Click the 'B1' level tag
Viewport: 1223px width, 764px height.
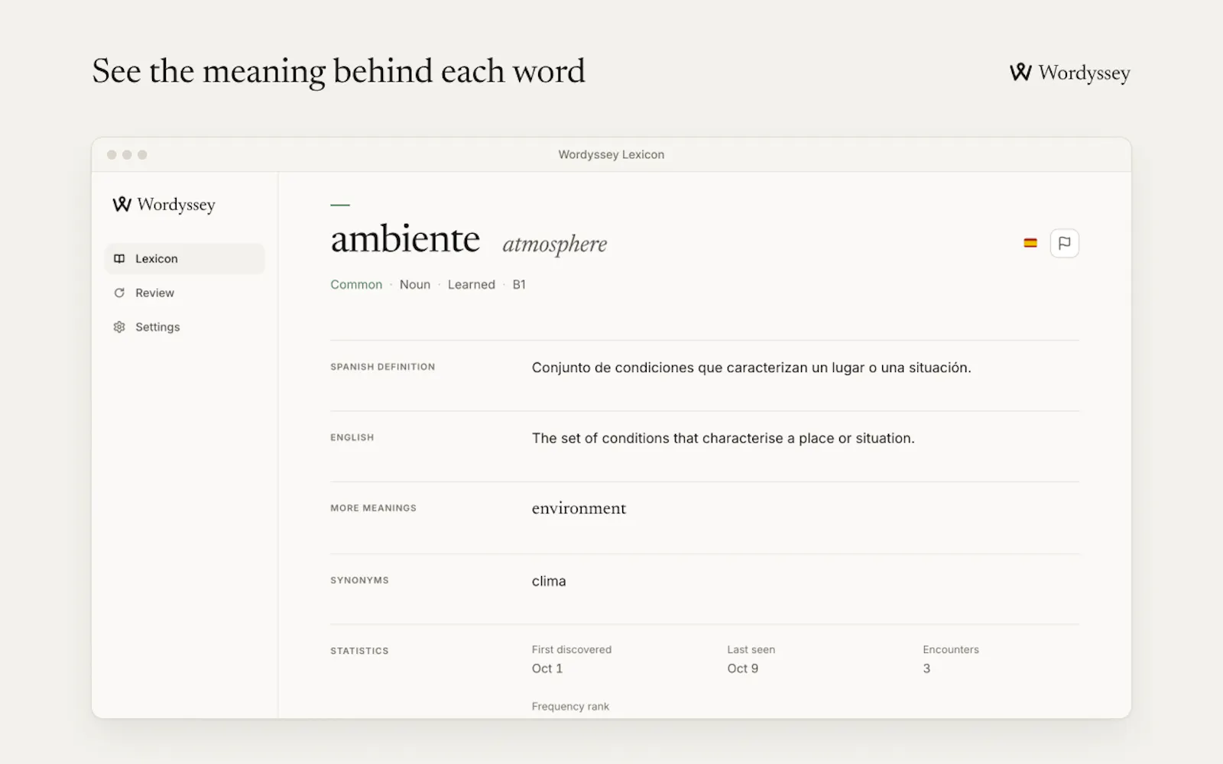[x=519, y=284]
